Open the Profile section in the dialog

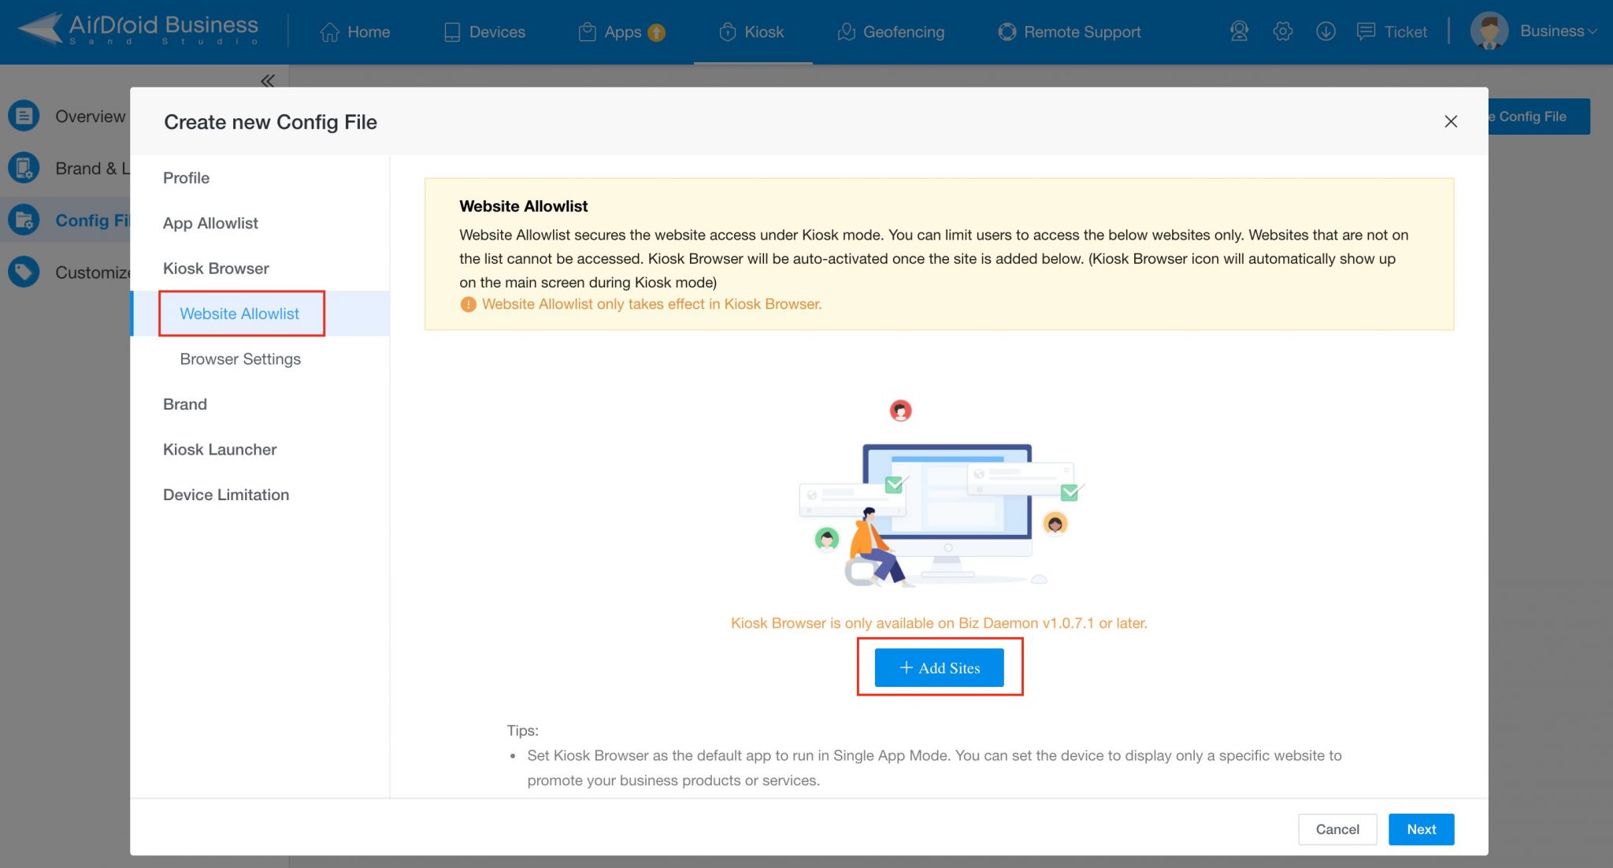click(x=186, y=177)
